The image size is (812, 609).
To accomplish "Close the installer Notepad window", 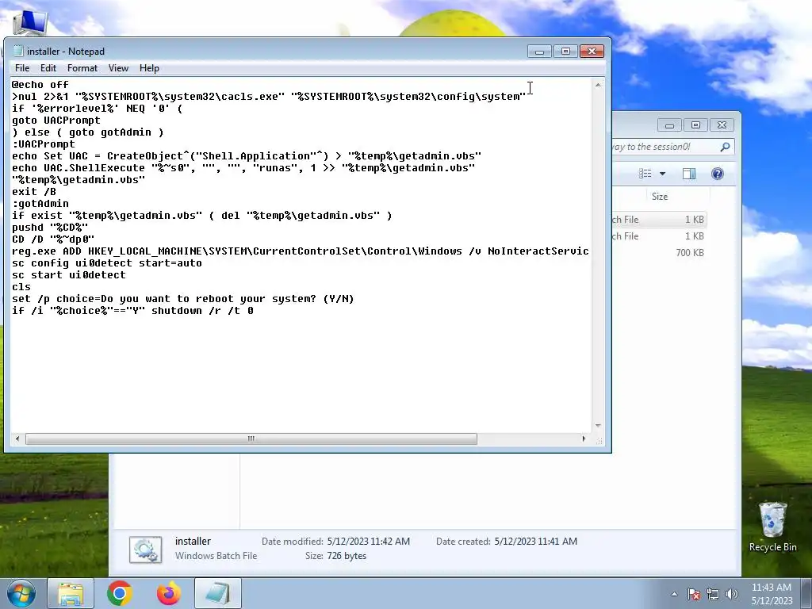I will click(x=592, y=52).
